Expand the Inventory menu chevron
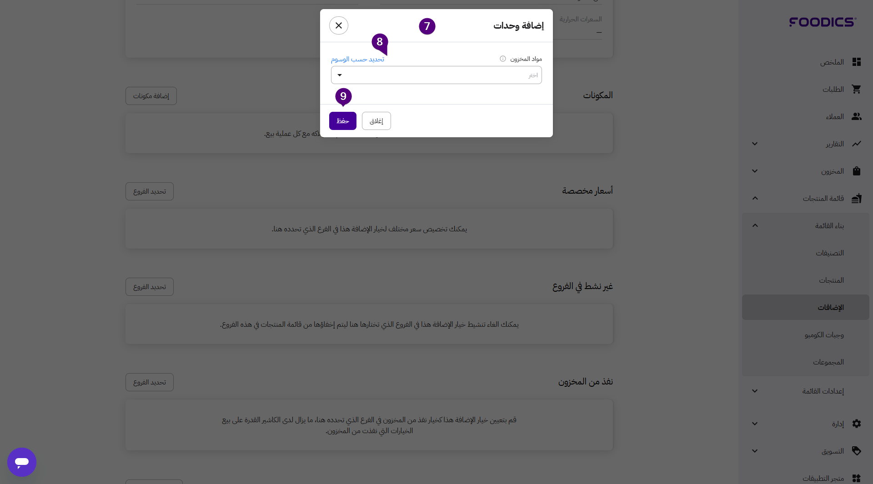Screen dimensions: 873x484 coord(755,171)
